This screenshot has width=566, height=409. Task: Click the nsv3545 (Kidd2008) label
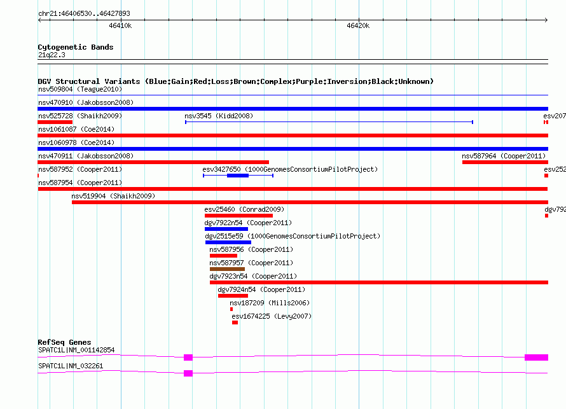coord(219,116)
